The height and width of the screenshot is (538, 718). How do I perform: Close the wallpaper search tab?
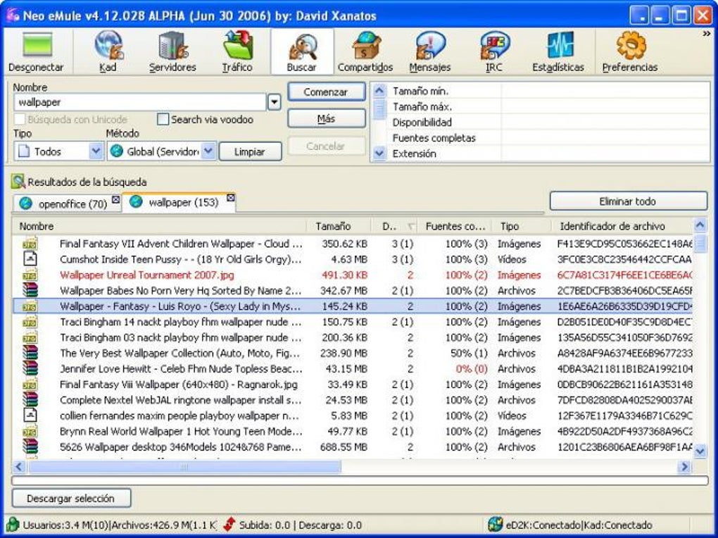click(x=230, y=198)
